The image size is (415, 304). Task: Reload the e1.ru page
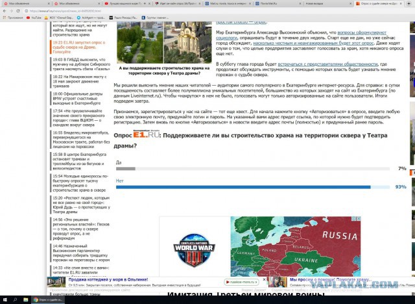point(18,11)
